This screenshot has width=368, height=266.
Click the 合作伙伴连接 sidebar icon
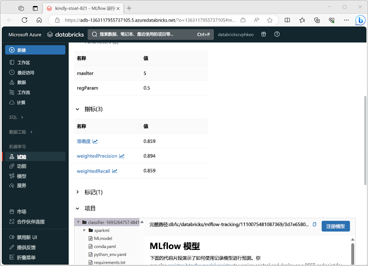[12, 222]
